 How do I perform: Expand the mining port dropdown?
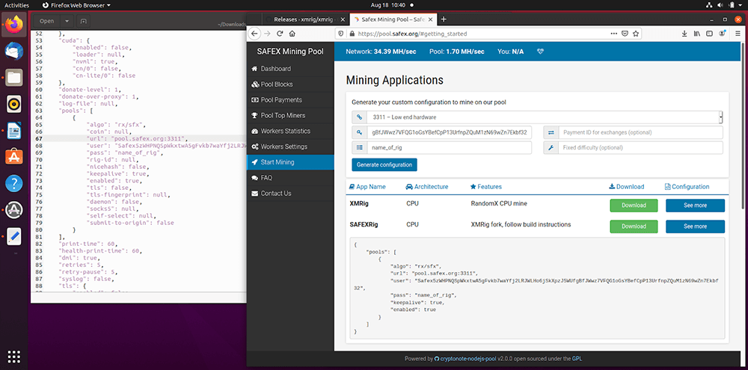[x=545, y=117]
